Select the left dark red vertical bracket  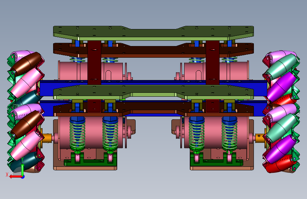(x=95, y=63)
